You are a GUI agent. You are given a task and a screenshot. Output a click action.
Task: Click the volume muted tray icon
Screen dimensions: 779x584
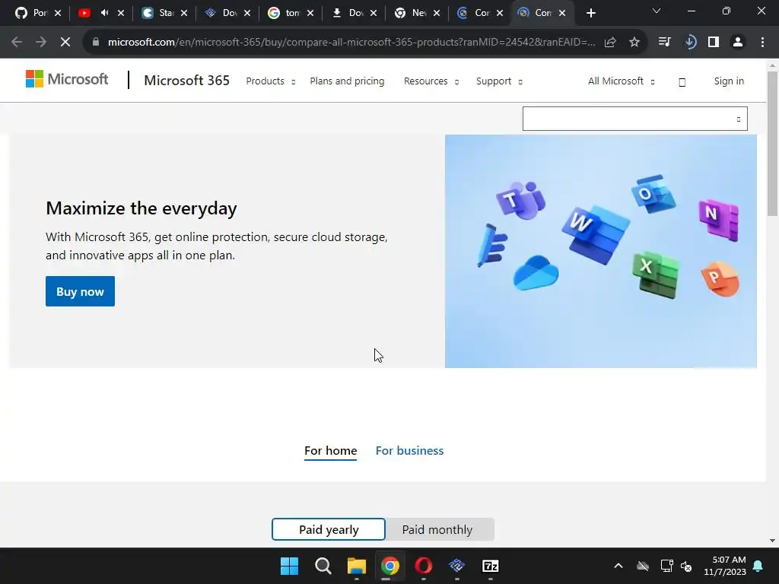point(687,566)
